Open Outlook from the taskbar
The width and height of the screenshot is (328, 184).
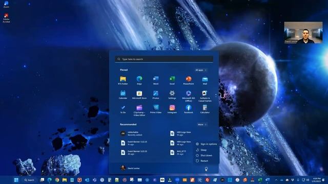click(x=87, y=180)
